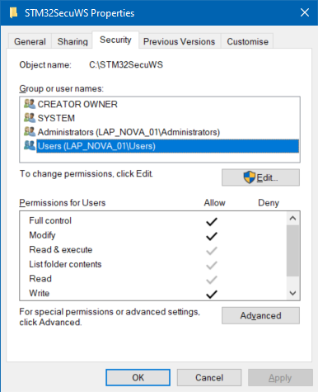The height and width of the screenshot is (392, 318).
Task: Select the Security tab
Action: [x=115, y=40]
